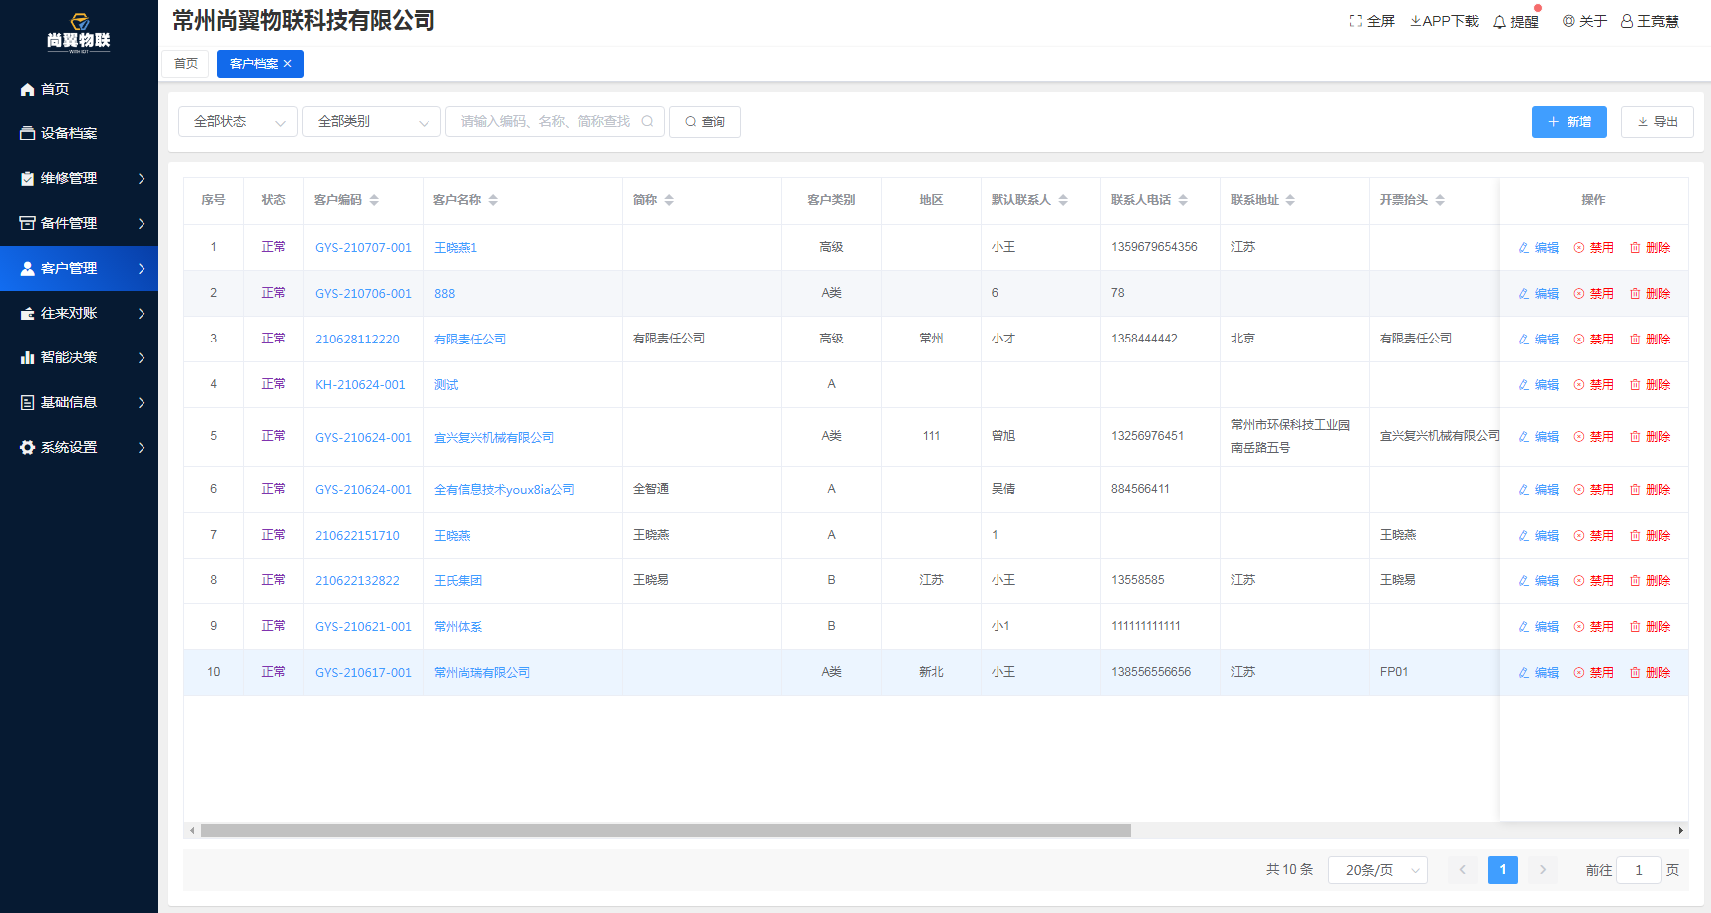Open the 全部类别 category dropdown
This screenshot has width=1711, height=913.
click(x=371, y=121)
